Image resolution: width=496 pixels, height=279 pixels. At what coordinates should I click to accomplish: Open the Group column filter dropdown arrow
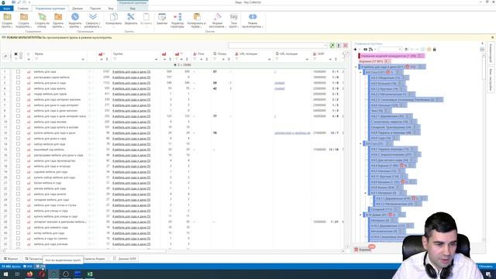tap(156, 60)
